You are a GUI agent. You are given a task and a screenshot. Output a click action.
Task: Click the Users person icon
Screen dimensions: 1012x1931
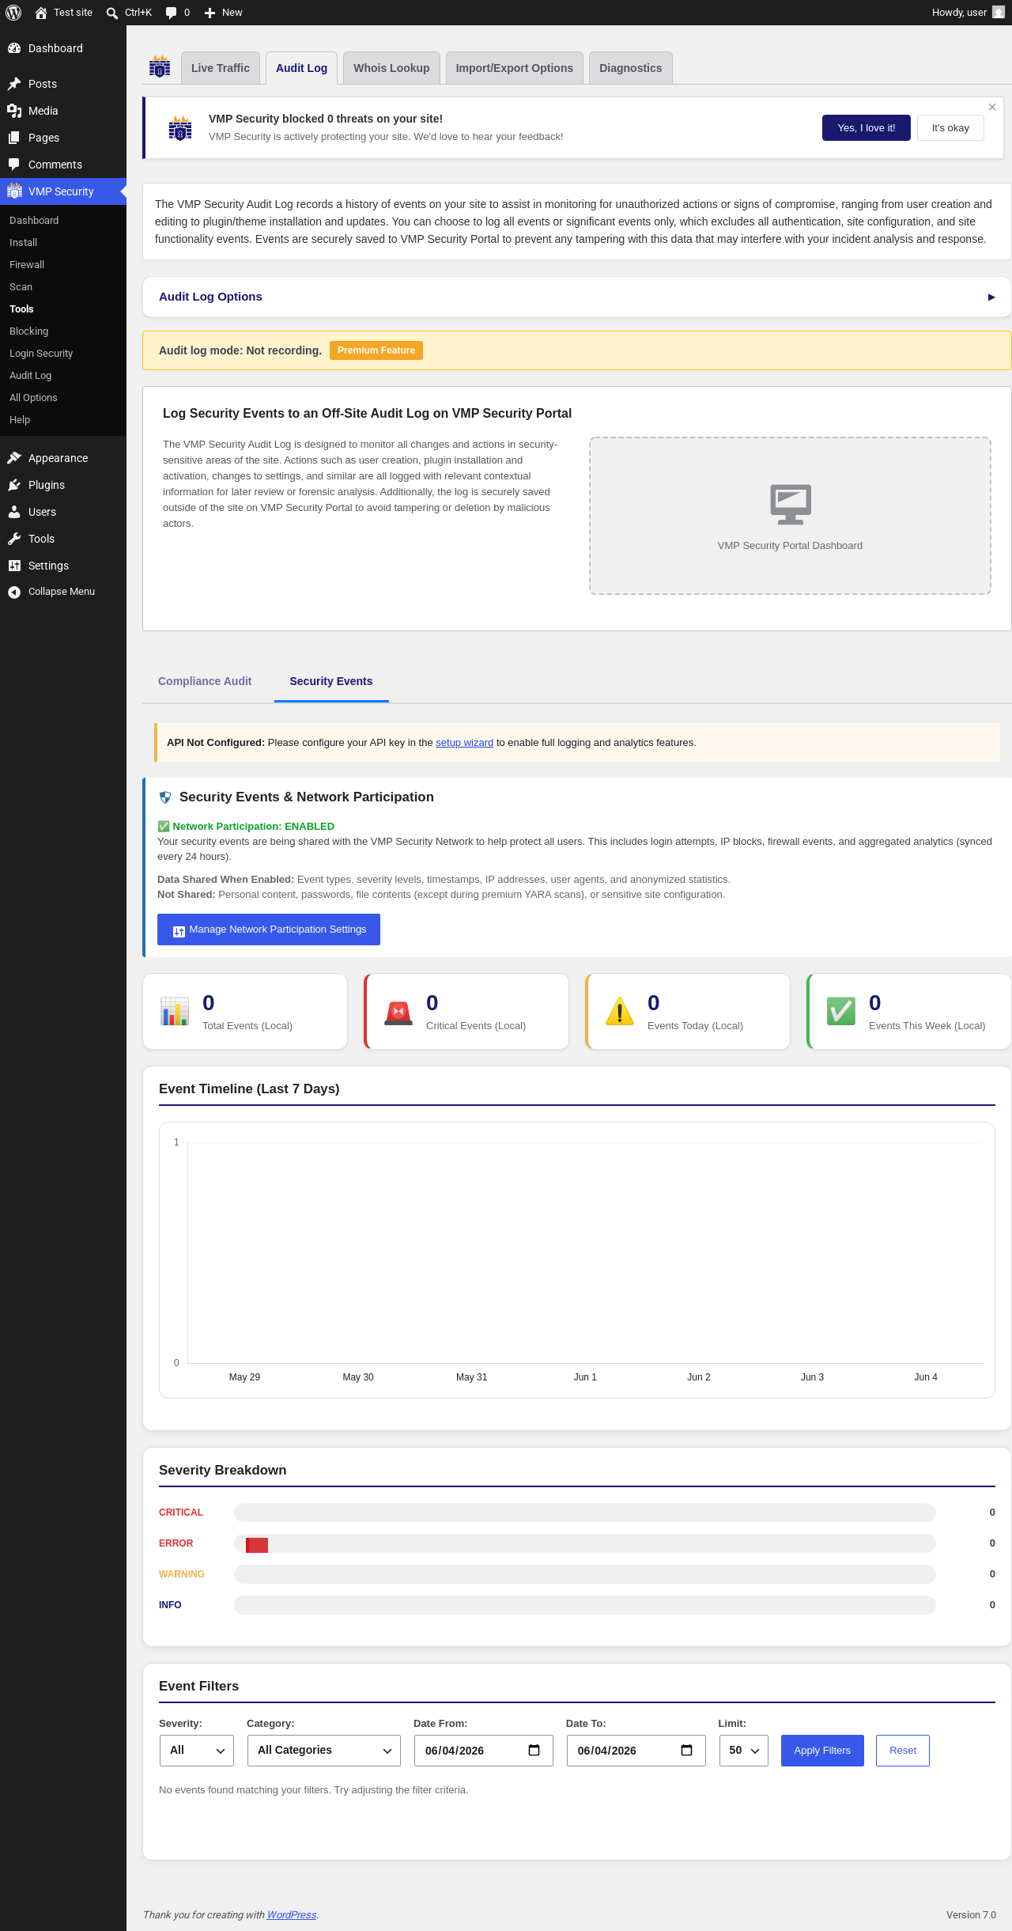(x=14, y=512)
